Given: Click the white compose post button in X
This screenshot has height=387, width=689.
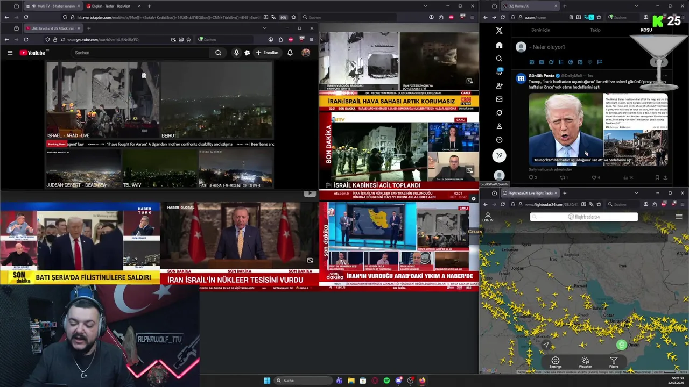Looking at the screenshot, I should pos(499,155).
